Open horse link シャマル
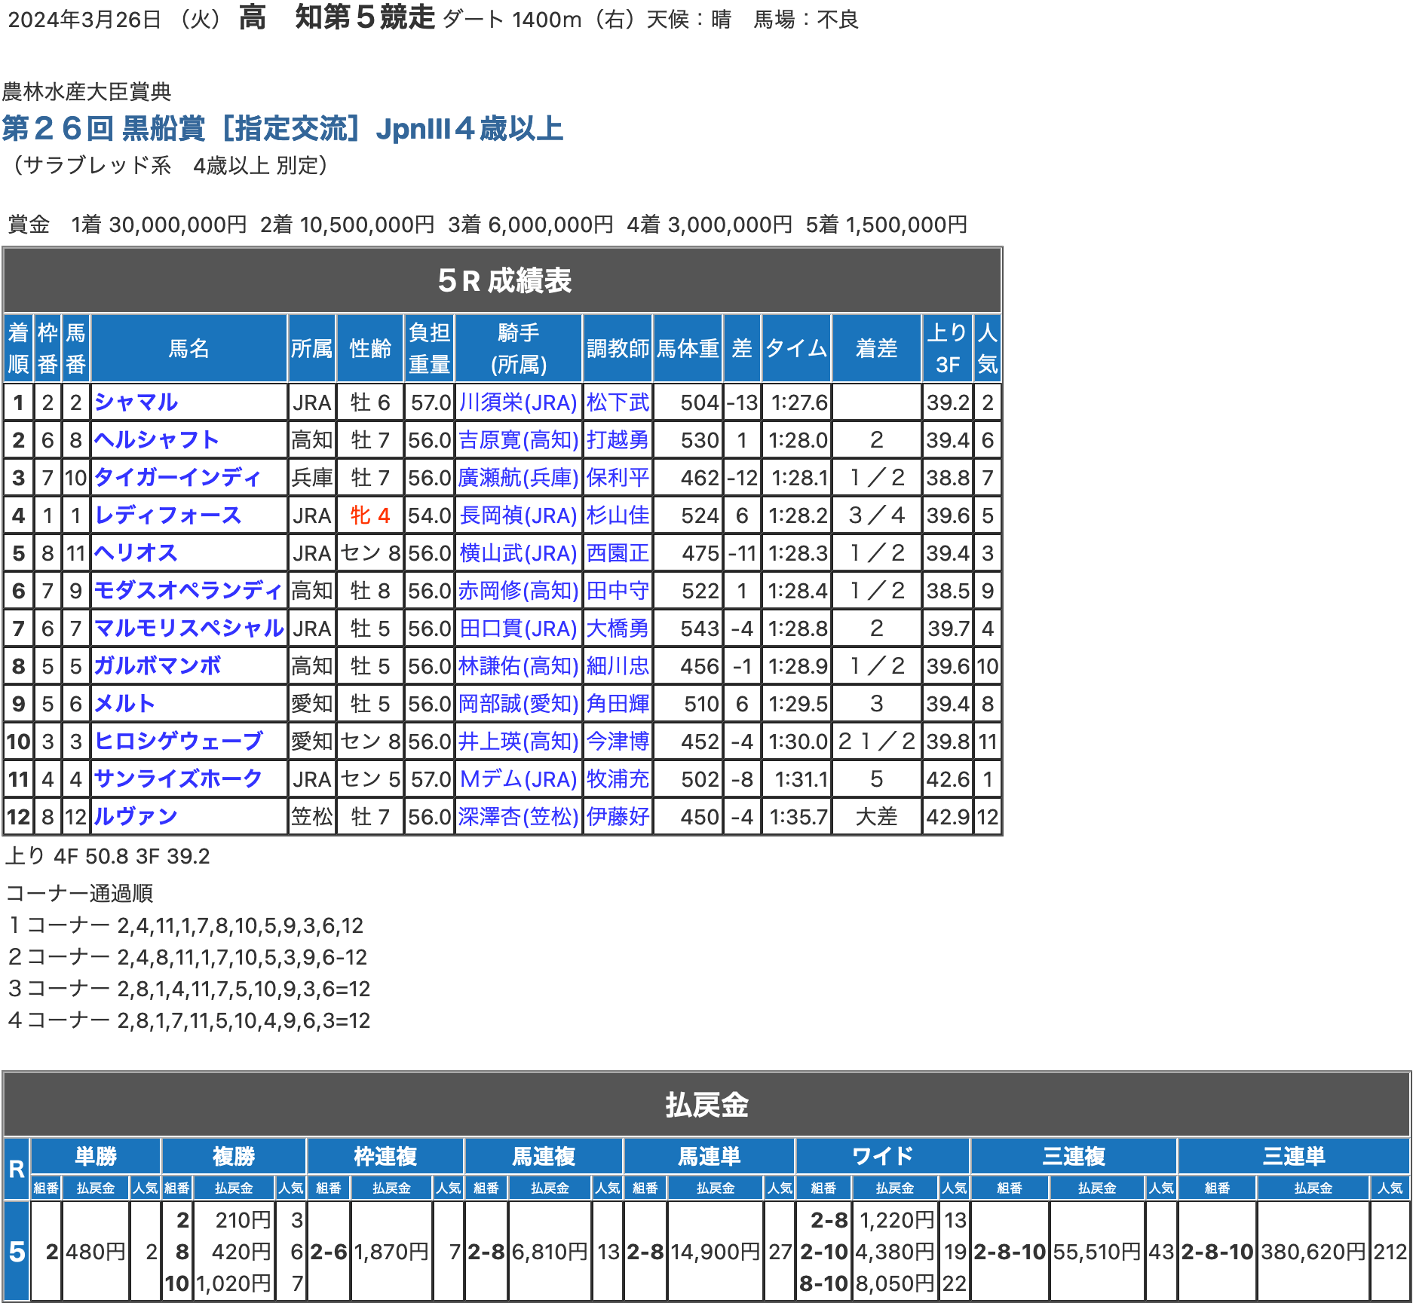This screenshot has width=1413, height=1312. coord(136,402)
